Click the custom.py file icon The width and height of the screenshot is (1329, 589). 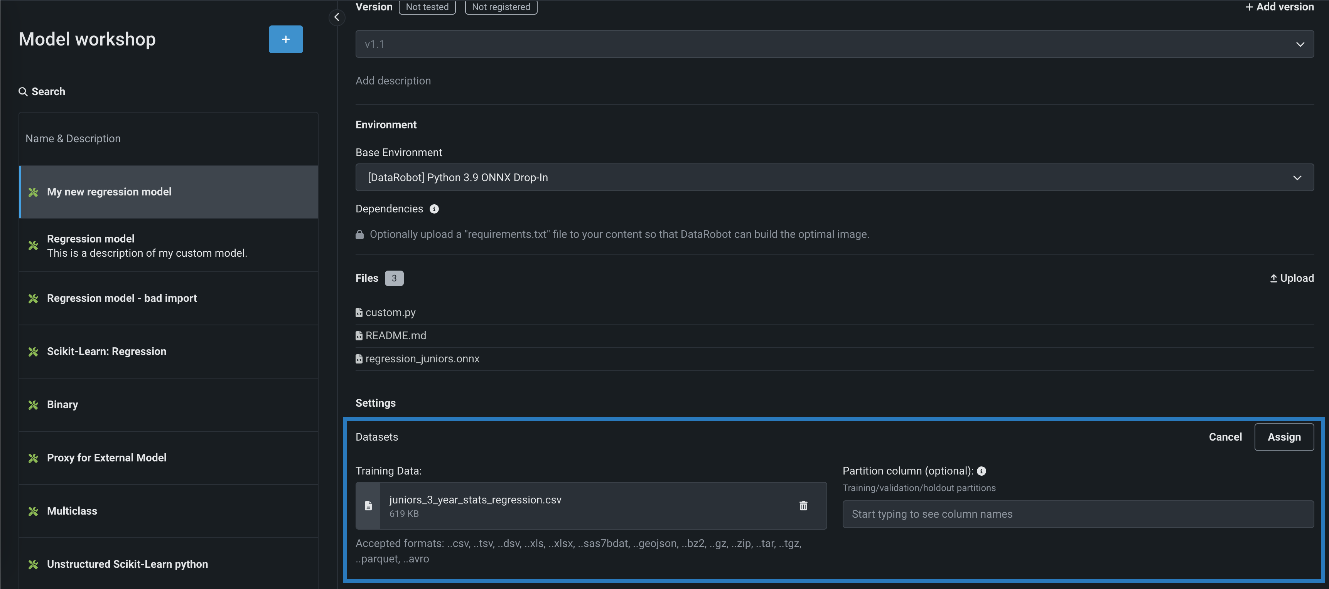click(359, 313)
